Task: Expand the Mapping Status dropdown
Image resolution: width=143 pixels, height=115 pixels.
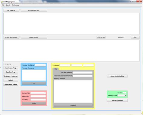Action: [122, 95]
